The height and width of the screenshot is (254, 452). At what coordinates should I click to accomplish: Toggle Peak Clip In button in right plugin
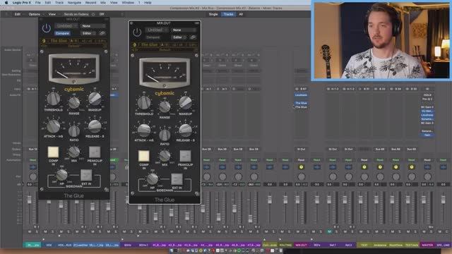185,156
